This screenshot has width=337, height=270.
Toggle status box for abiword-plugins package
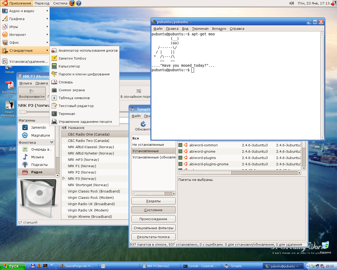pos(180,158)
